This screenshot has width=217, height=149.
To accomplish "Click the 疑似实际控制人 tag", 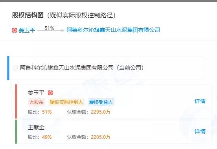I will (x=66, y=102).
